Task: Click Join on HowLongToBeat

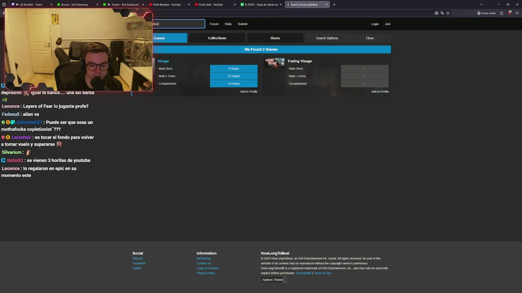Action: (x=387, y=24)
